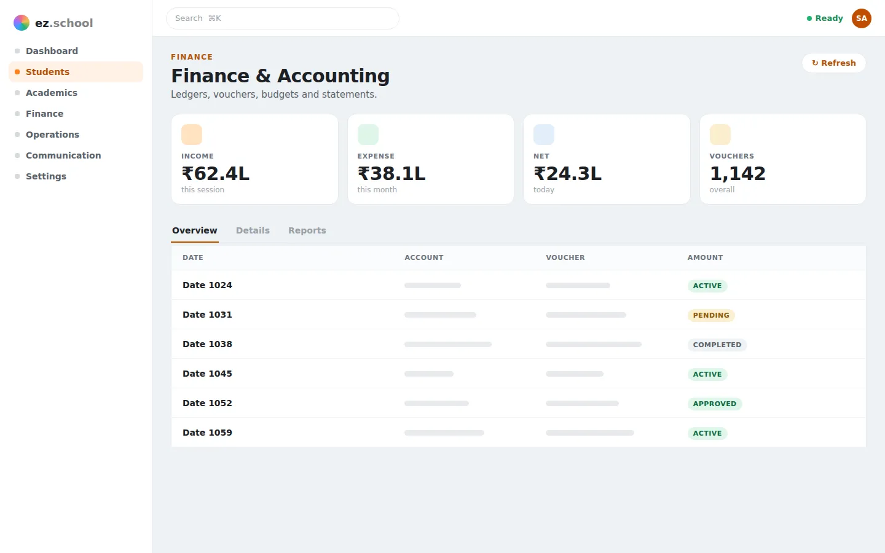Navigate to Operations section

click(76, 135)
